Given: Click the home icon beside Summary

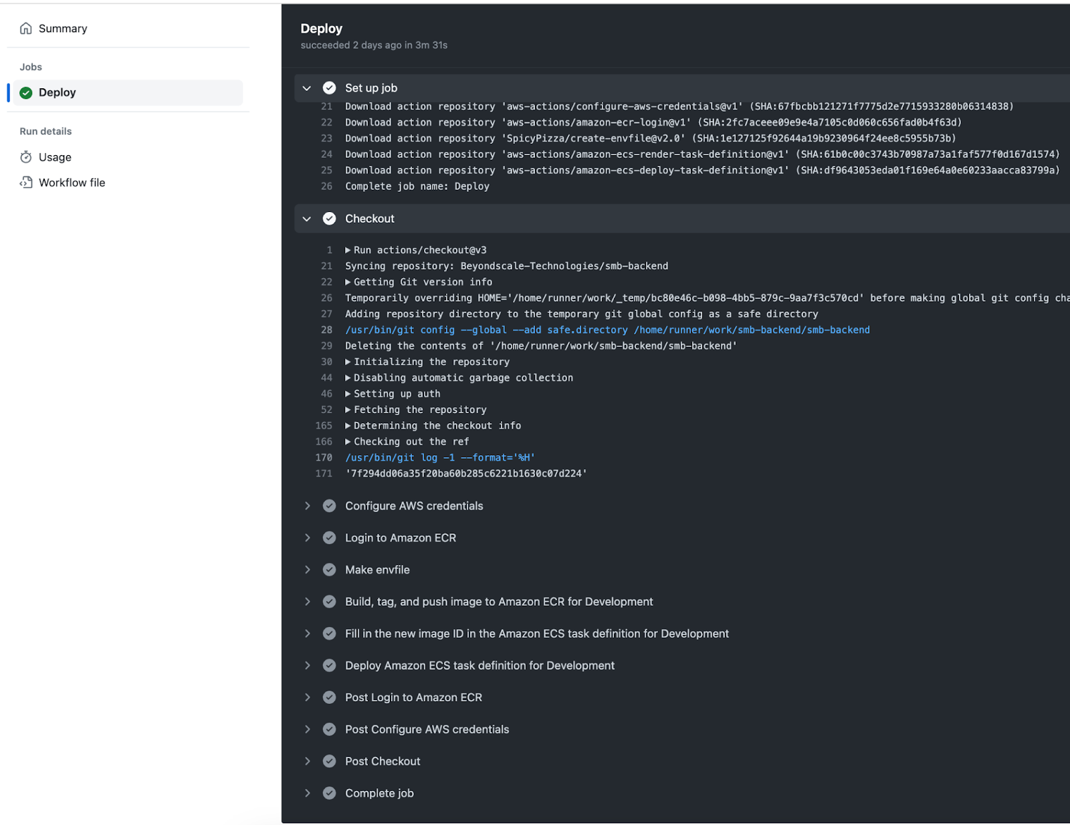Looking at the screenshot, I should (26, 28).
